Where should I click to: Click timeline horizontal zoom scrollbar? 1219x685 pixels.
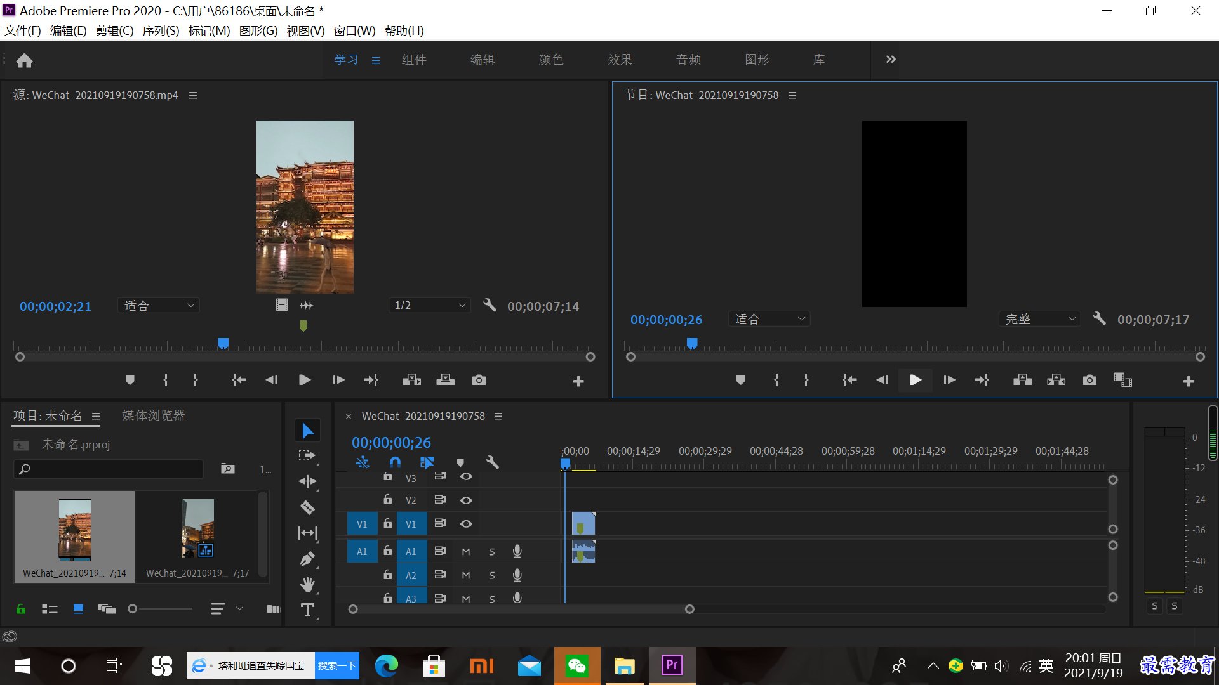pos(521,610)
